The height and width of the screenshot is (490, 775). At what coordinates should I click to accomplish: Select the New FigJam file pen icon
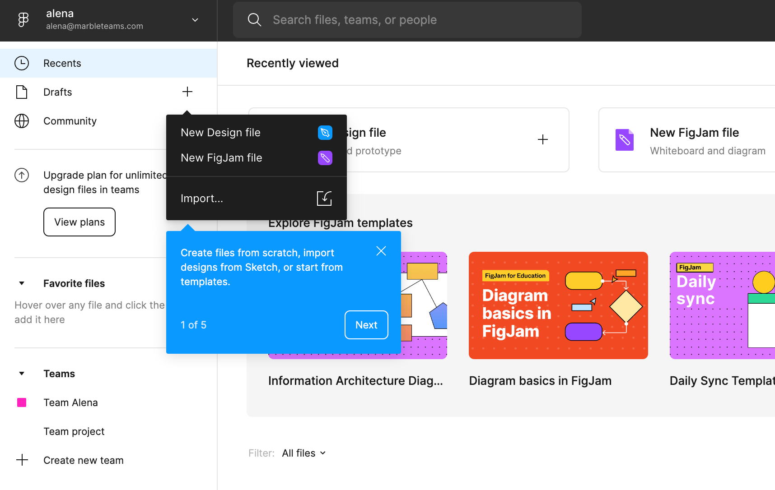[325, 158]
